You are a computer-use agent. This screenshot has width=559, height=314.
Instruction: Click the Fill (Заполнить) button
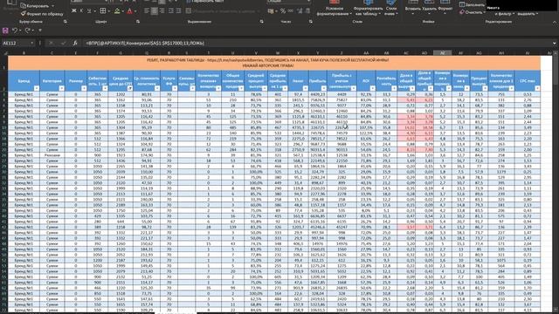tap(473, 4)
